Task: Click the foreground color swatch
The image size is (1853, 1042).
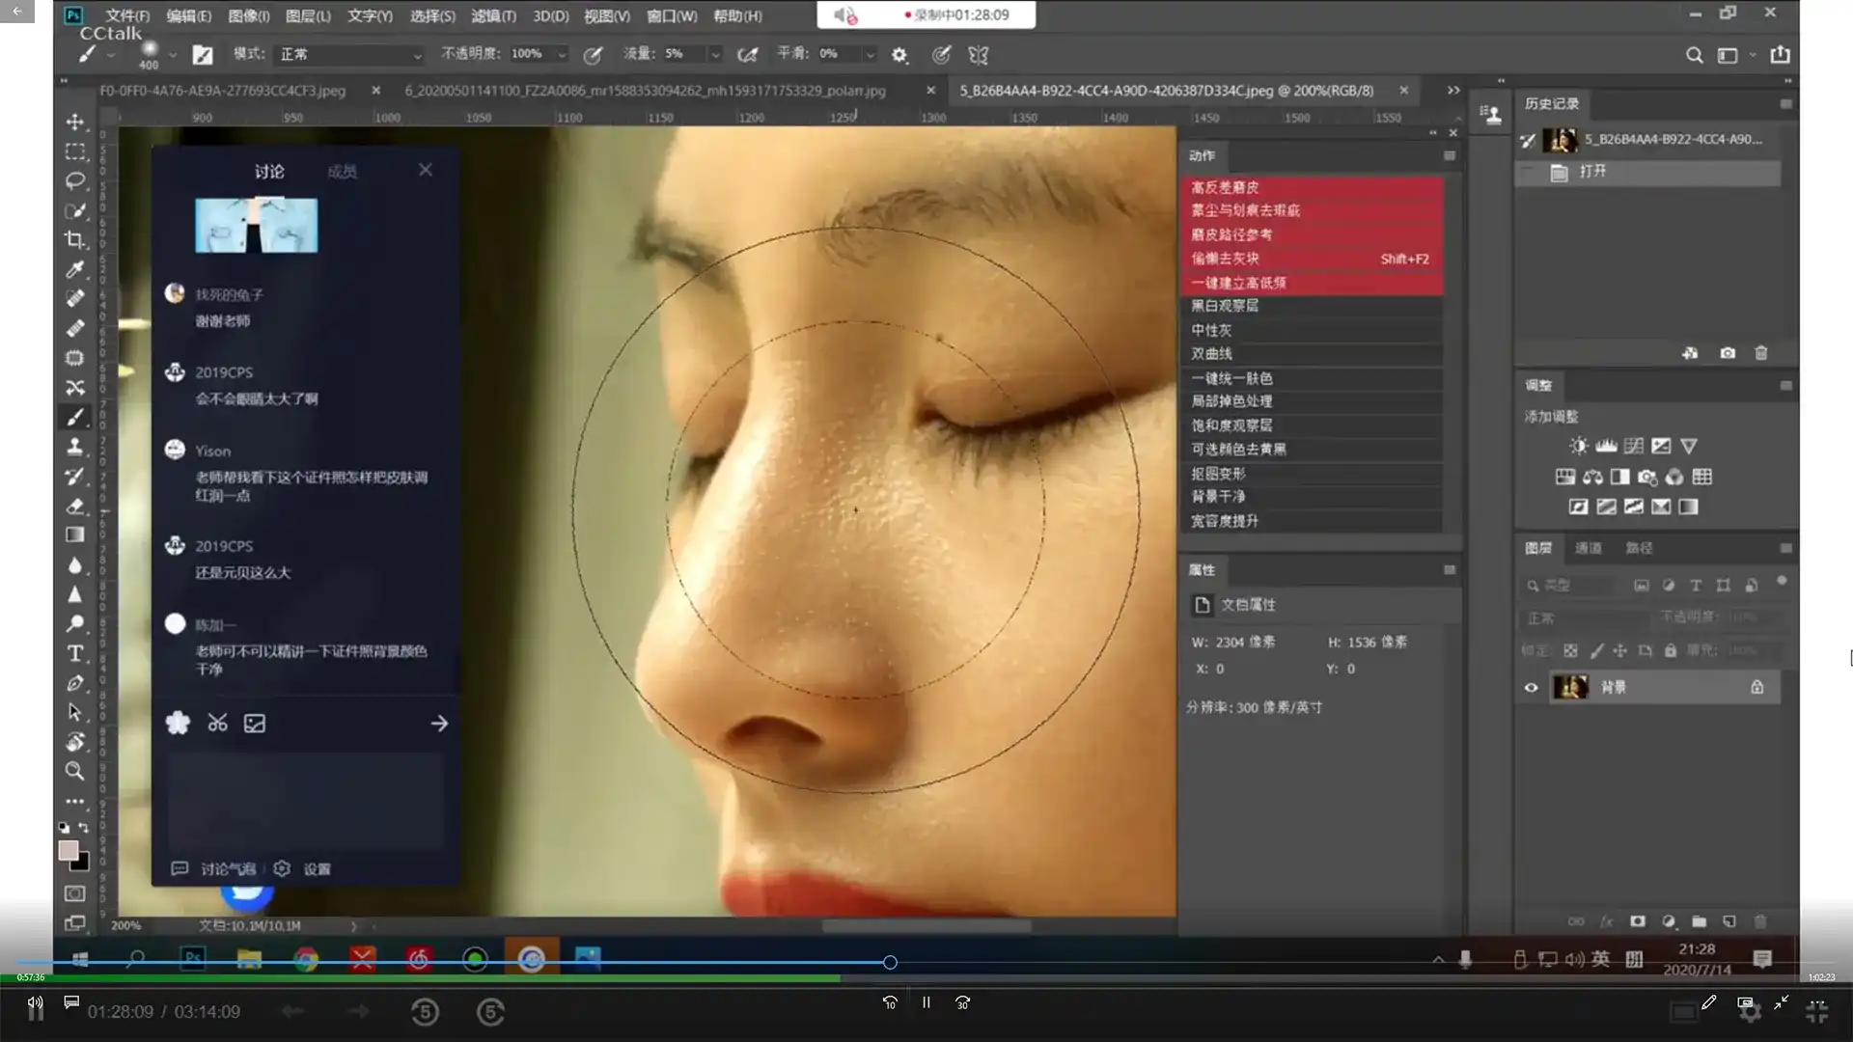Action: 69,851
